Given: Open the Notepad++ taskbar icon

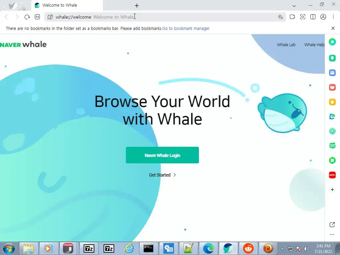Looking at the screenshot, I should click(189, 248).
